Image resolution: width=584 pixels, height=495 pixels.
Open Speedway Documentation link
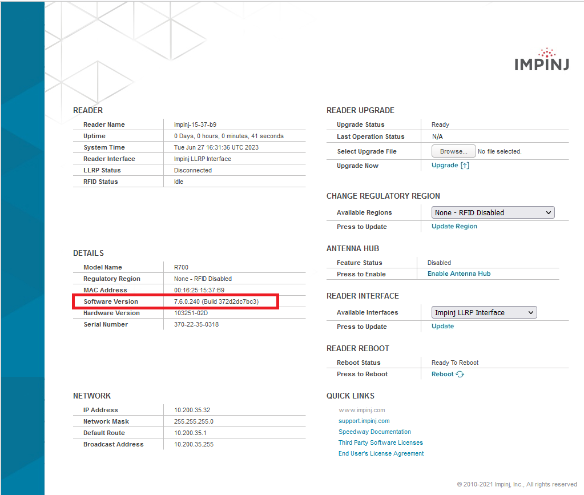click(x=374, y=432)
